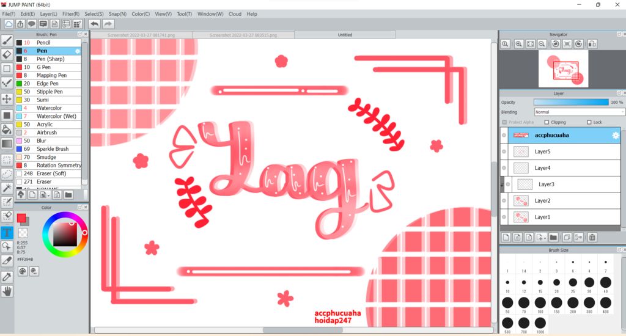Image resolution: width=626 pixels, height=336 pixels.
Task: Open brush settings gear for Pen
Action: 78,51
